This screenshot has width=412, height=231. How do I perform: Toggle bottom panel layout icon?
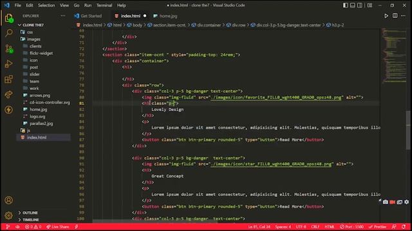(x=352, y=5)
